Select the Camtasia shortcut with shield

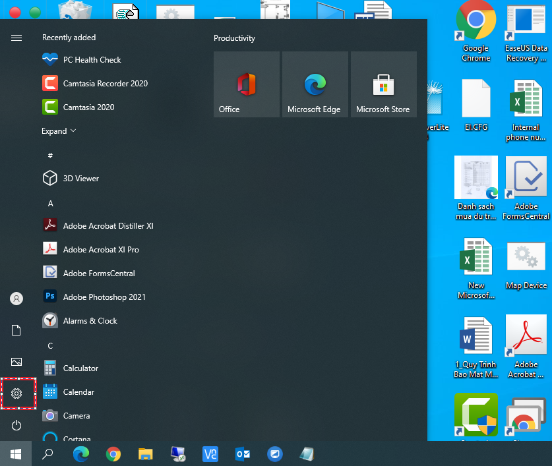point(476,415)
